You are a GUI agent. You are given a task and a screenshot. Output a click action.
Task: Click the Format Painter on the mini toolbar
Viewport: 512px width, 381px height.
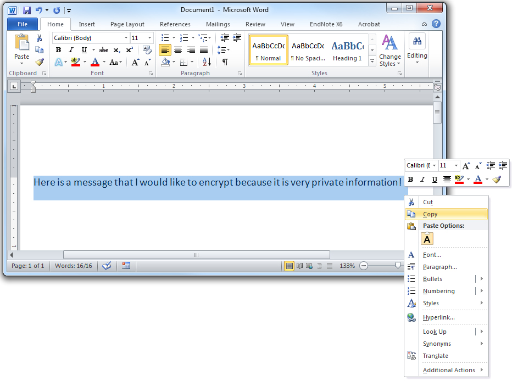pyautogui.click(x=497, y=179)
